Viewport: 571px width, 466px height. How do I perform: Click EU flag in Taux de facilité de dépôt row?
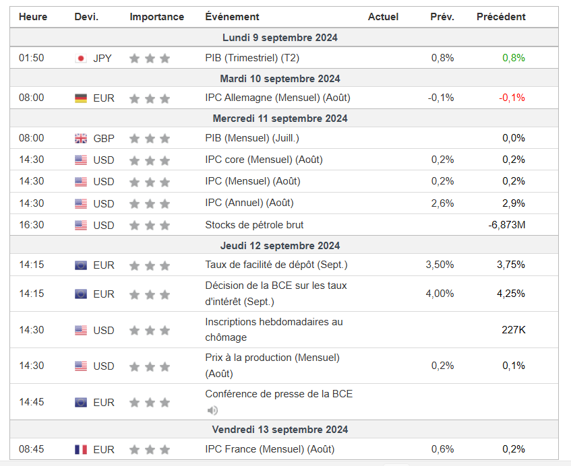click(81, 265)
